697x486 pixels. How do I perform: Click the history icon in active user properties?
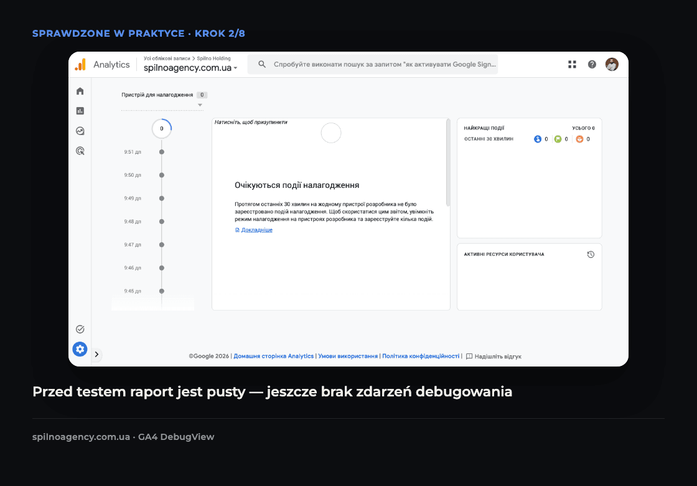click(591, 255)
